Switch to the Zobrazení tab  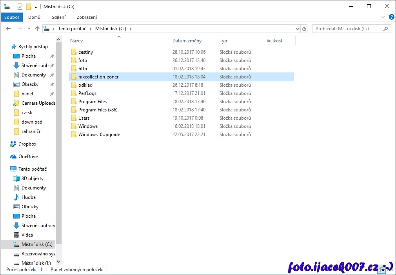[87, 17]
